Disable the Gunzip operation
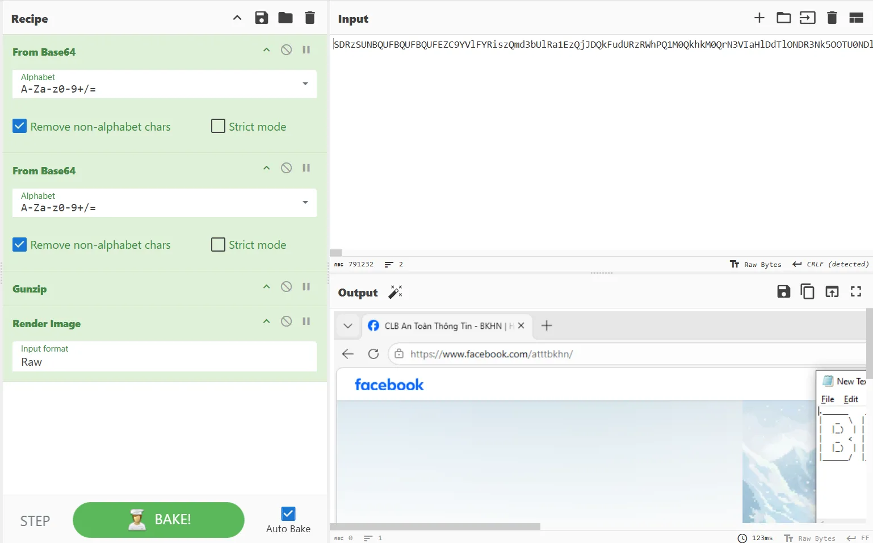Viewport: 873px width, 543px height. [x=287, y=287]
